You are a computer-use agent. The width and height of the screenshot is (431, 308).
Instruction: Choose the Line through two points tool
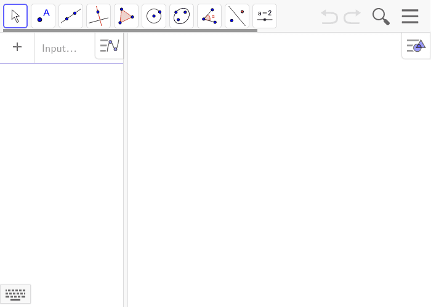pos(71,16)
